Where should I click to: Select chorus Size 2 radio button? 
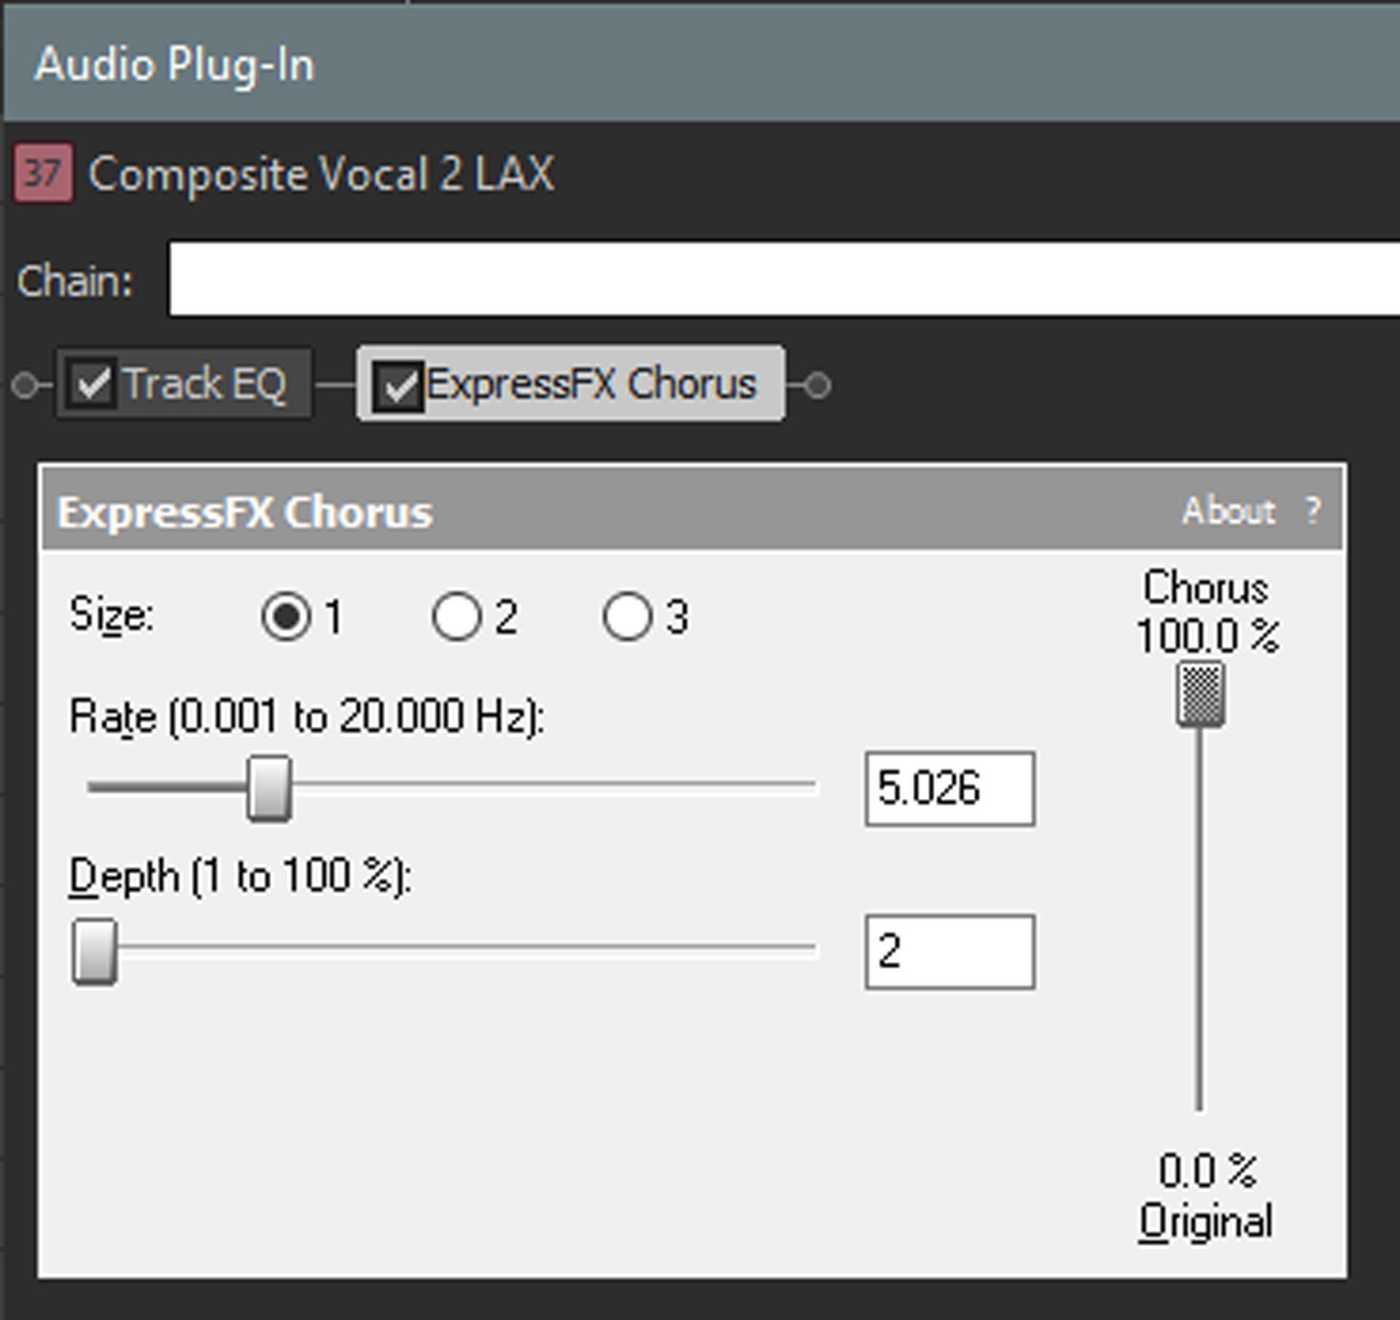tap(457, 616)
